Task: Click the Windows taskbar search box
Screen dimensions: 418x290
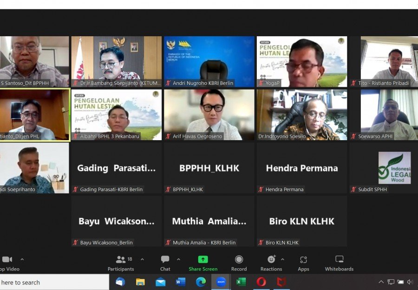Action: [x=51, y=282]
